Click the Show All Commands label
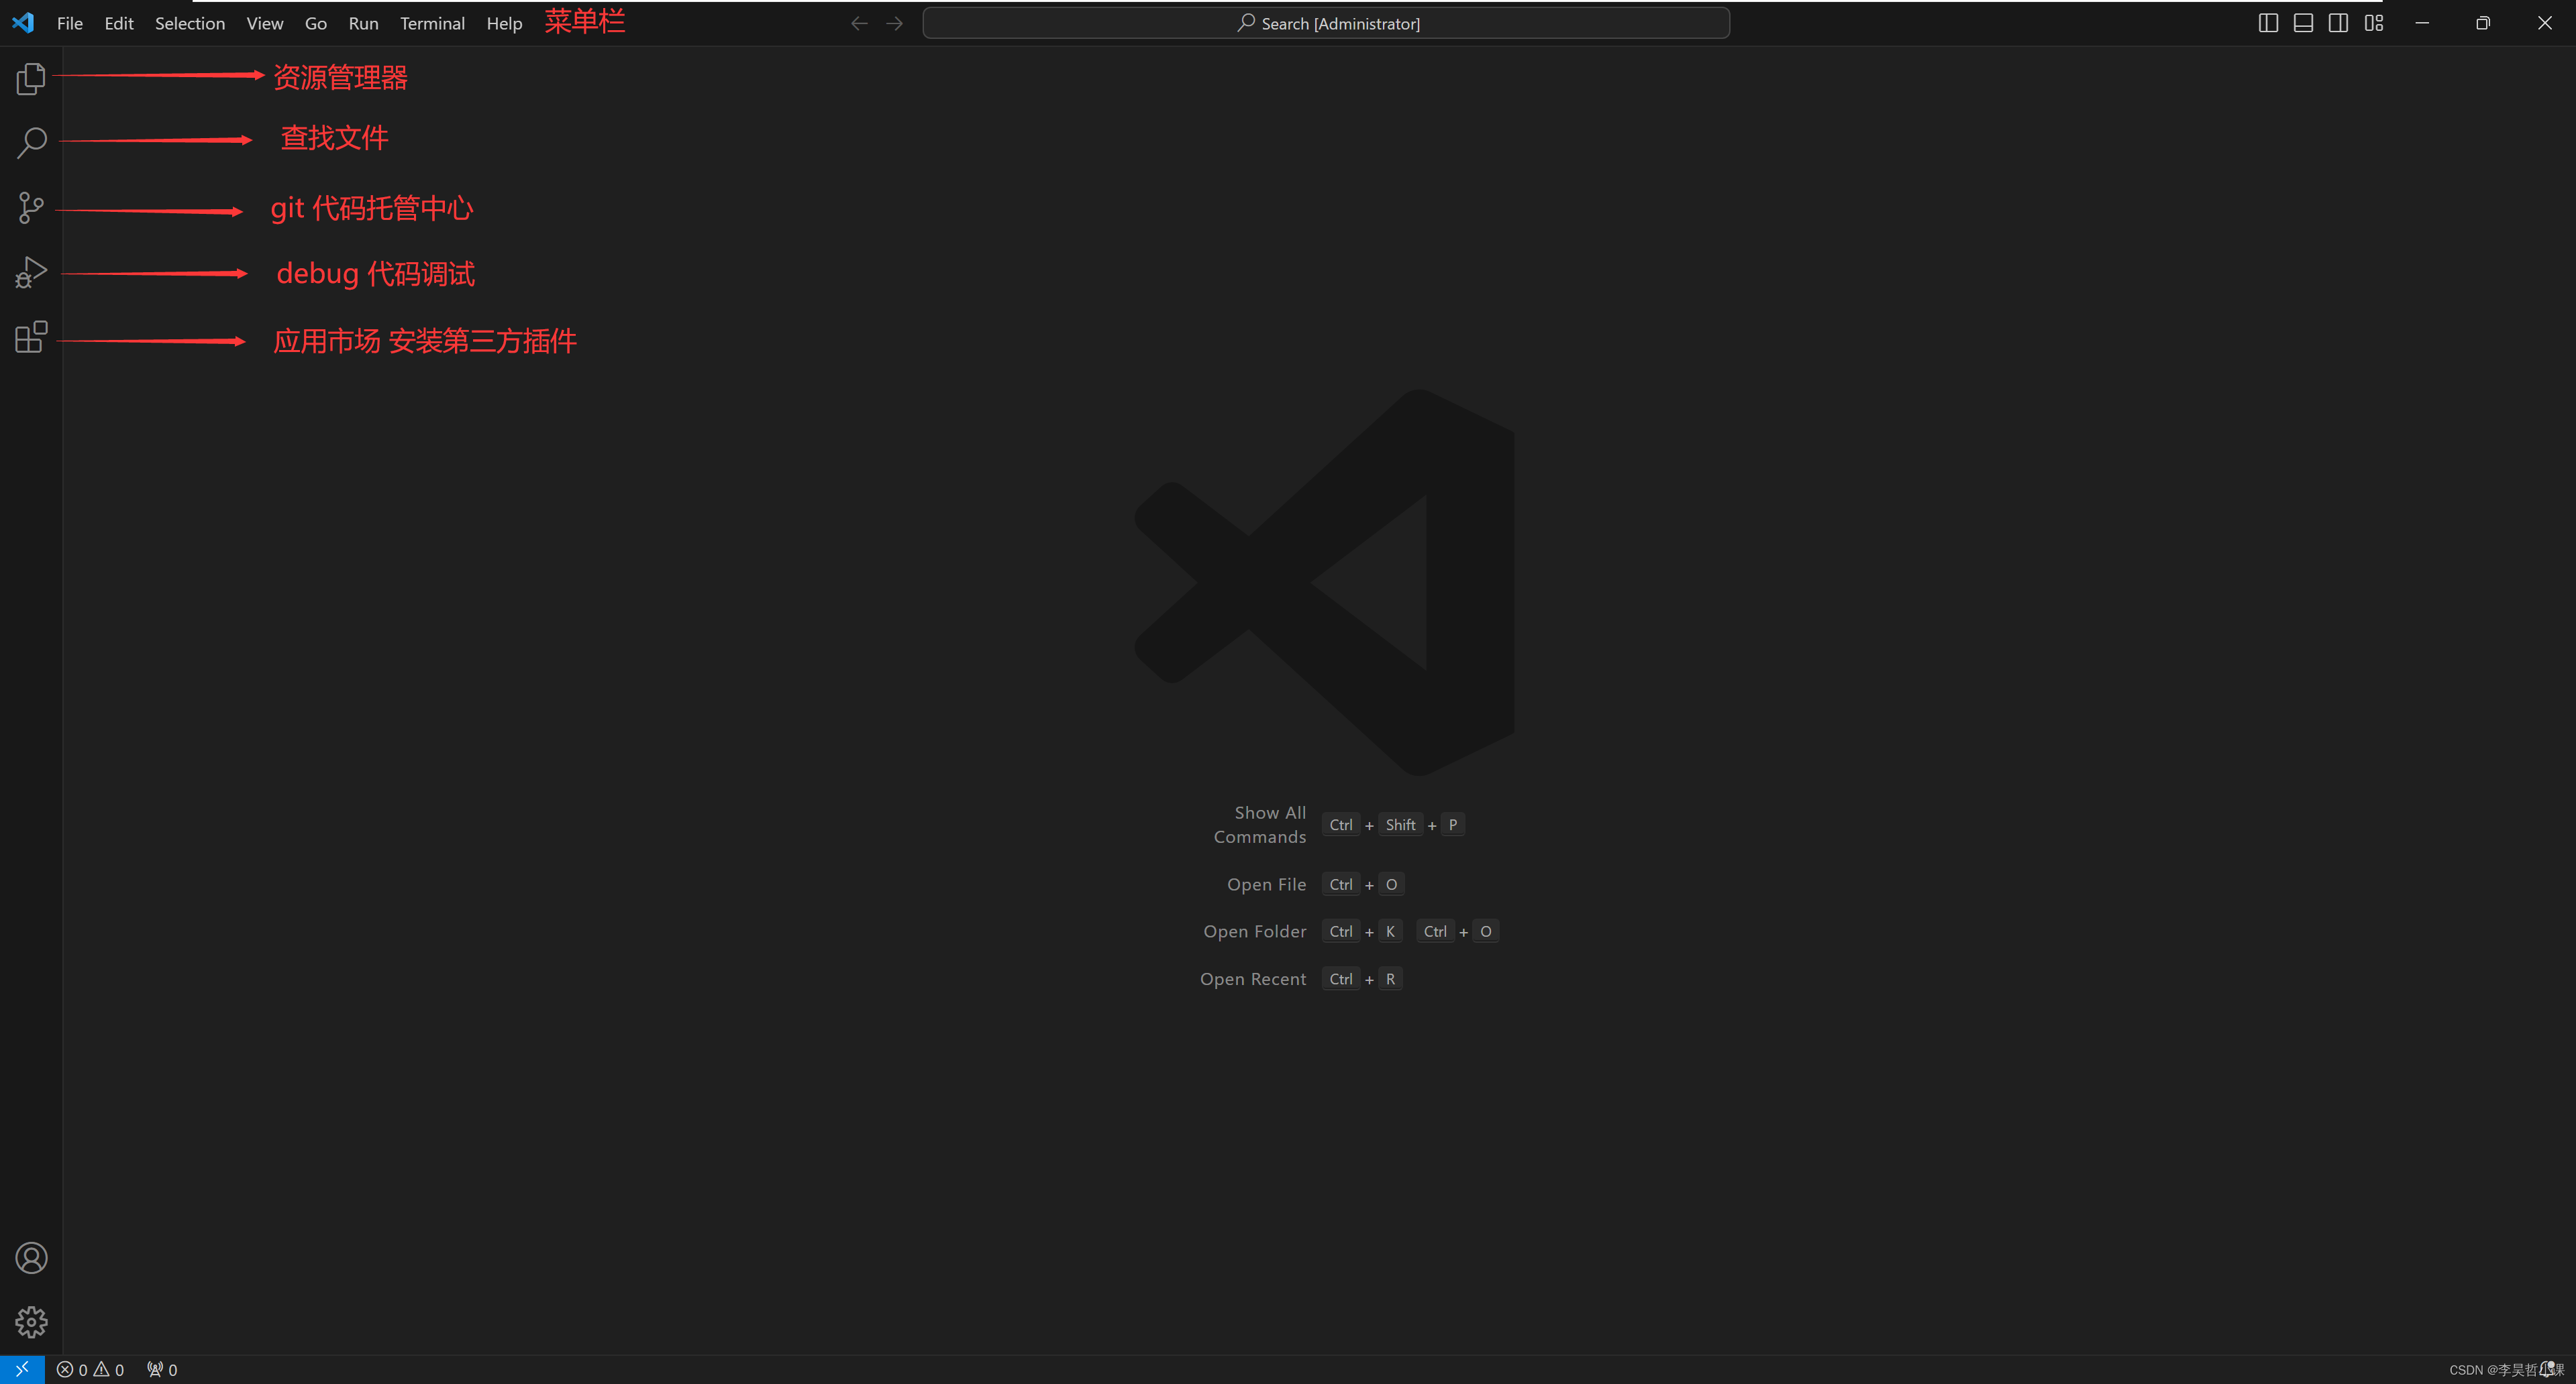The image size is (2576, 1384). click(x=1260, y=824)
